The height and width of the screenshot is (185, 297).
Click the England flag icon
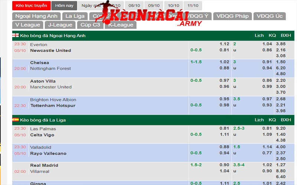pos(16,36)
